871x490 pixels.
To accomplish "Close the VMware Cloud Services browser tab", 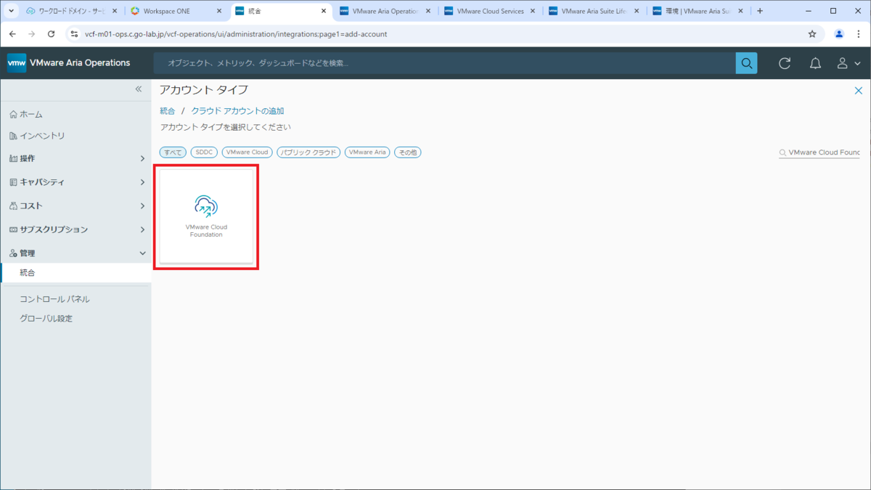I will point(533,12).
